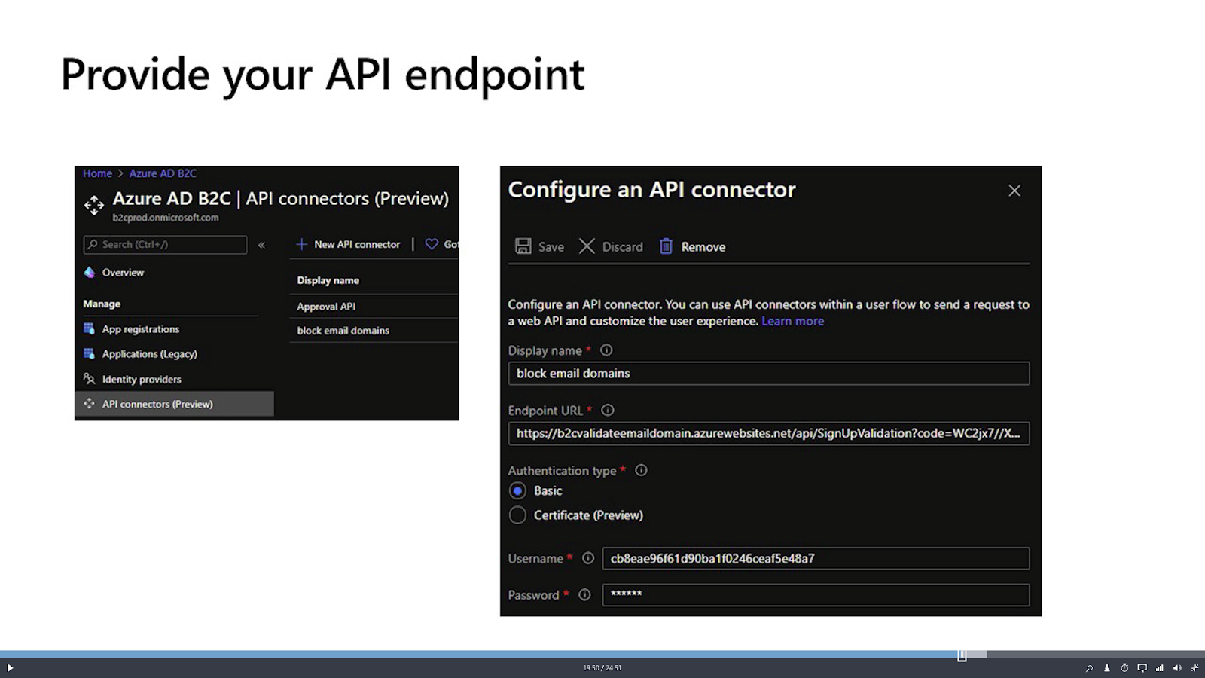
Task: Click the Save disk icon
Action: 523,246
